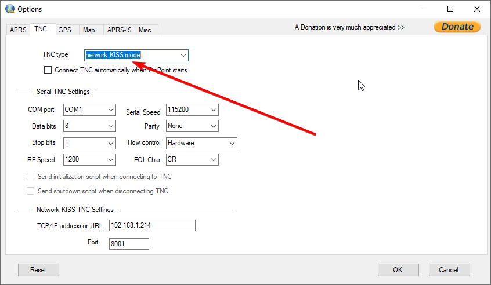
Task: Open the Map tab
Action: point(89,30)
